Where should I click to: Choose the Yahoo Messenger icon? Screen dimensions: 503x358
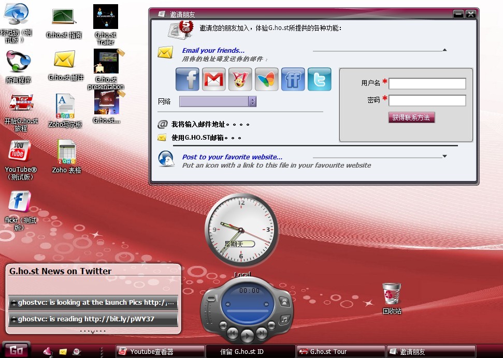click(240, 79)
